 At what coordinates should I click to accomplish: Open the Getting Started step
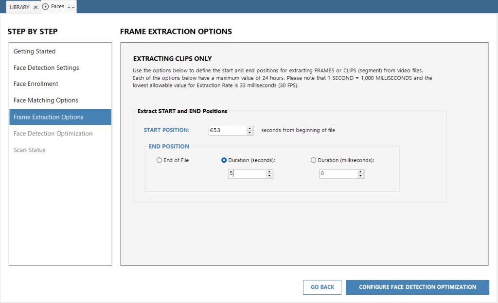[x=35, y=51]
